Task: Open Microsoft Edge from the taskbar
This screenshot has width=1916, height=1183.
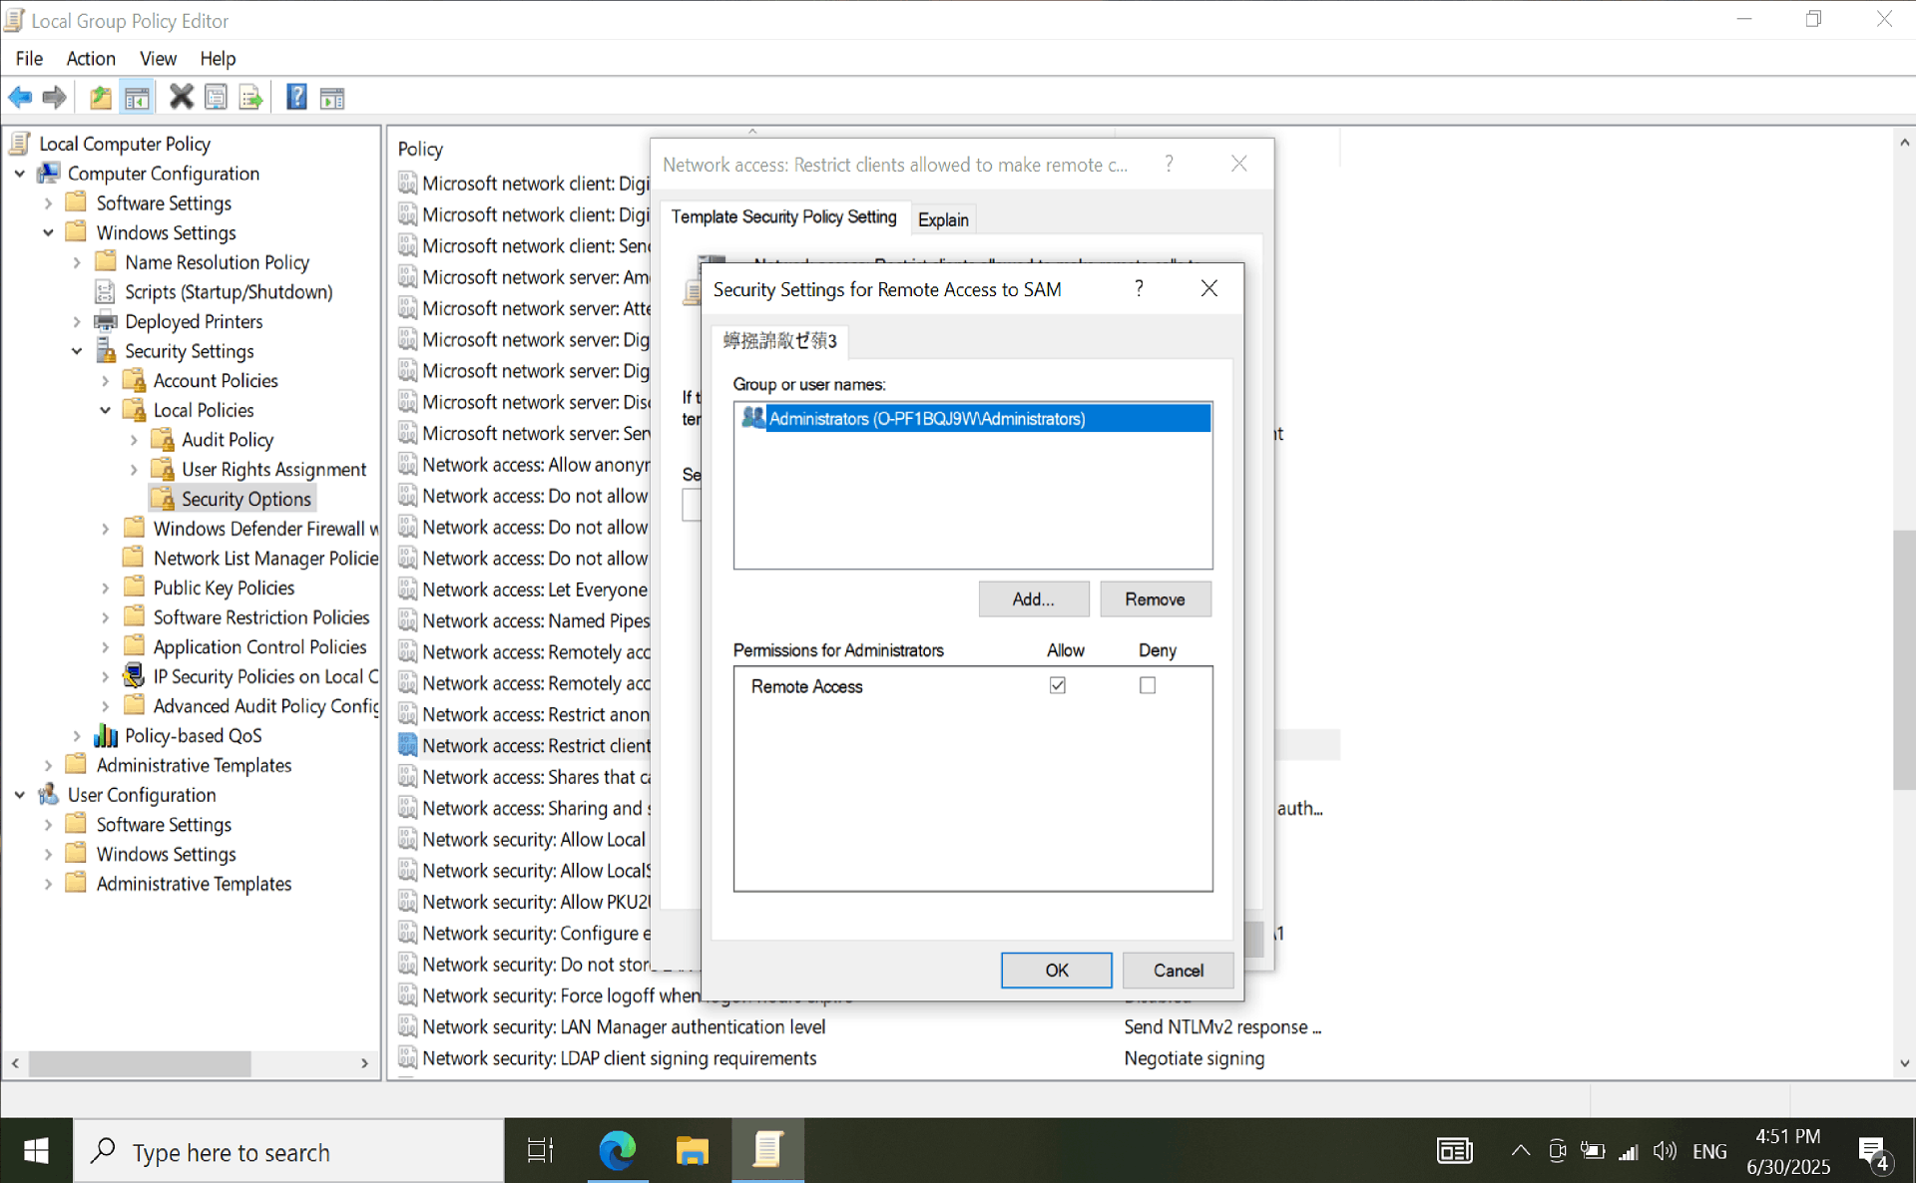Action: [x=618, y=1151]
